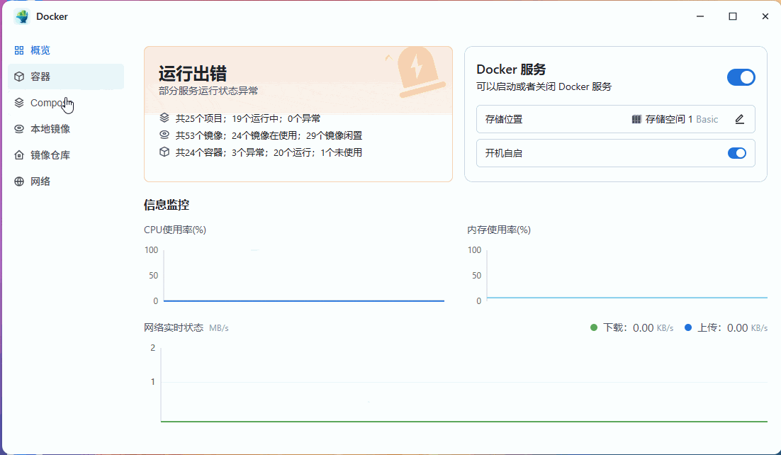Click the 共25个项目 project summary line
This screenshot has width=781, height=455.
(248, 118)
